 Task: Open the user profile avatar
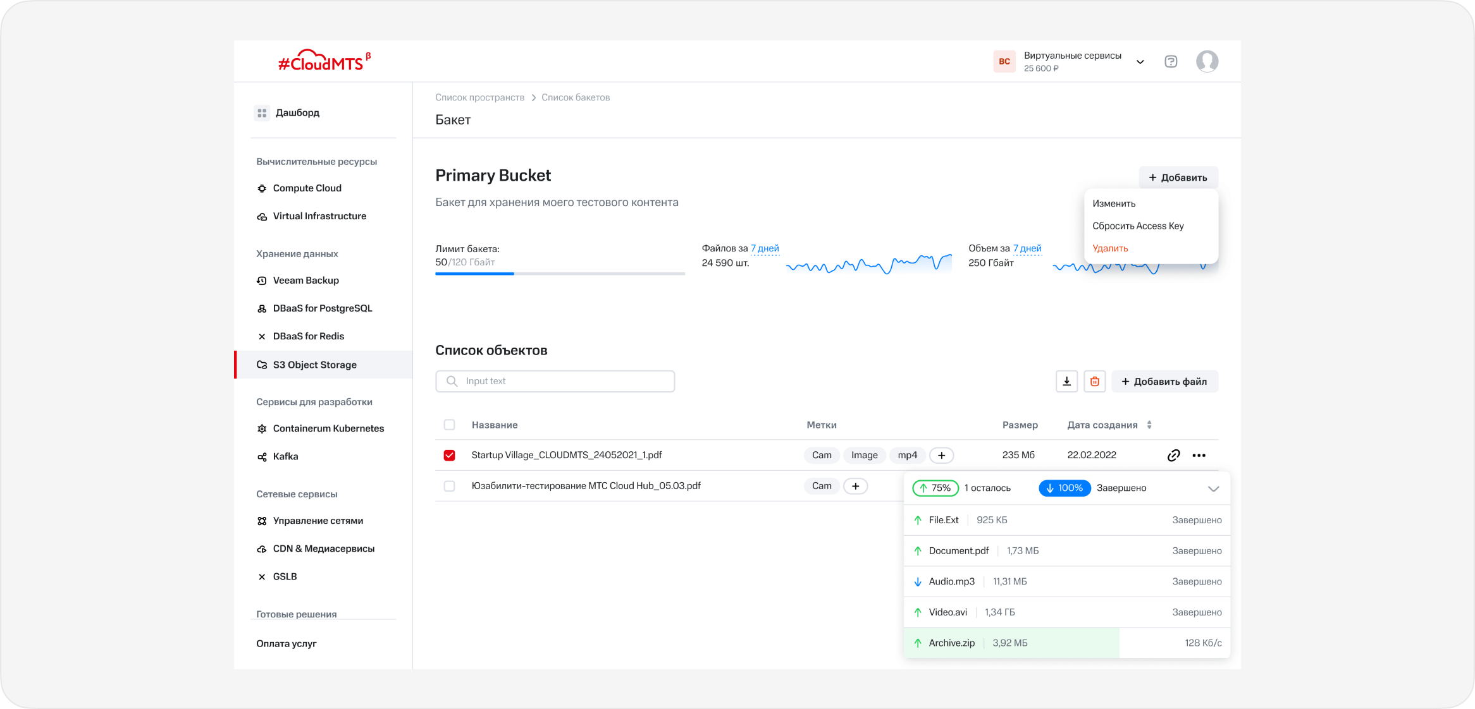[x=1207, y=61]
